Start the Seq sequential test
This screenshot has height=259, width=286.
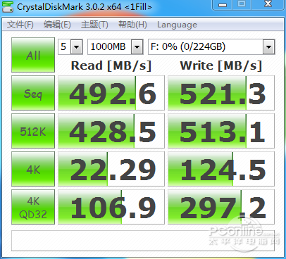point(33,93)
